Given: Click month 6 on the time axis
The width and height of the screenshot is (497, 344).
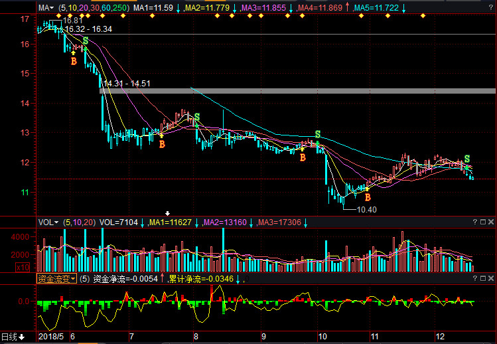Looking at the screenshot, I should (72, 337).
